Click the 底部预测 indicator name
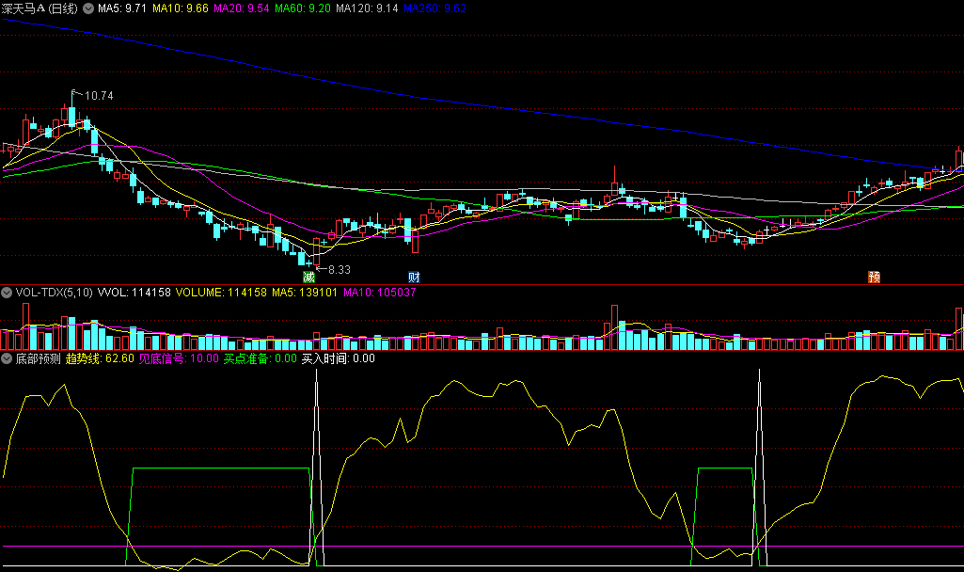 click(39, 358)
